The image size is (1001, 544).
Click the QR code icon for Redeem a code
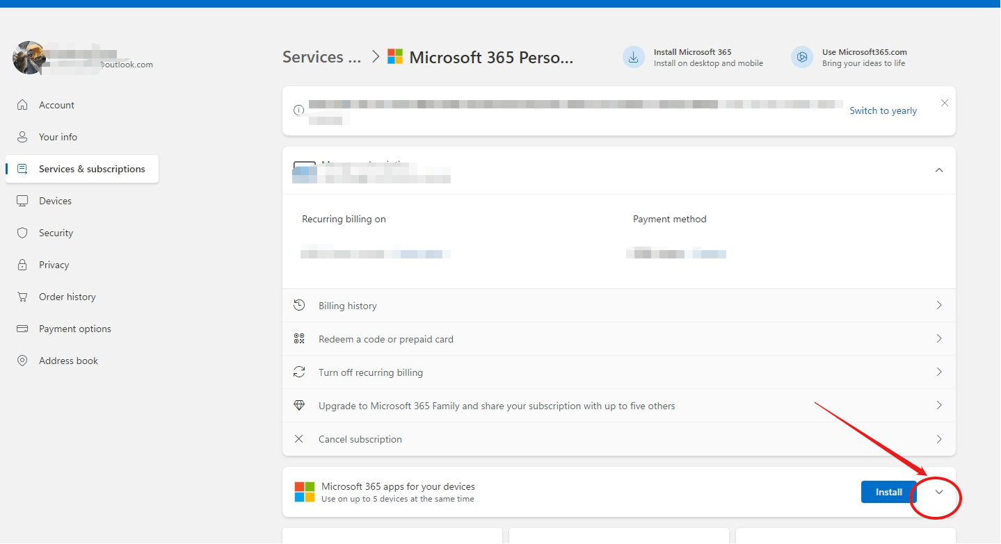point(299,338)
